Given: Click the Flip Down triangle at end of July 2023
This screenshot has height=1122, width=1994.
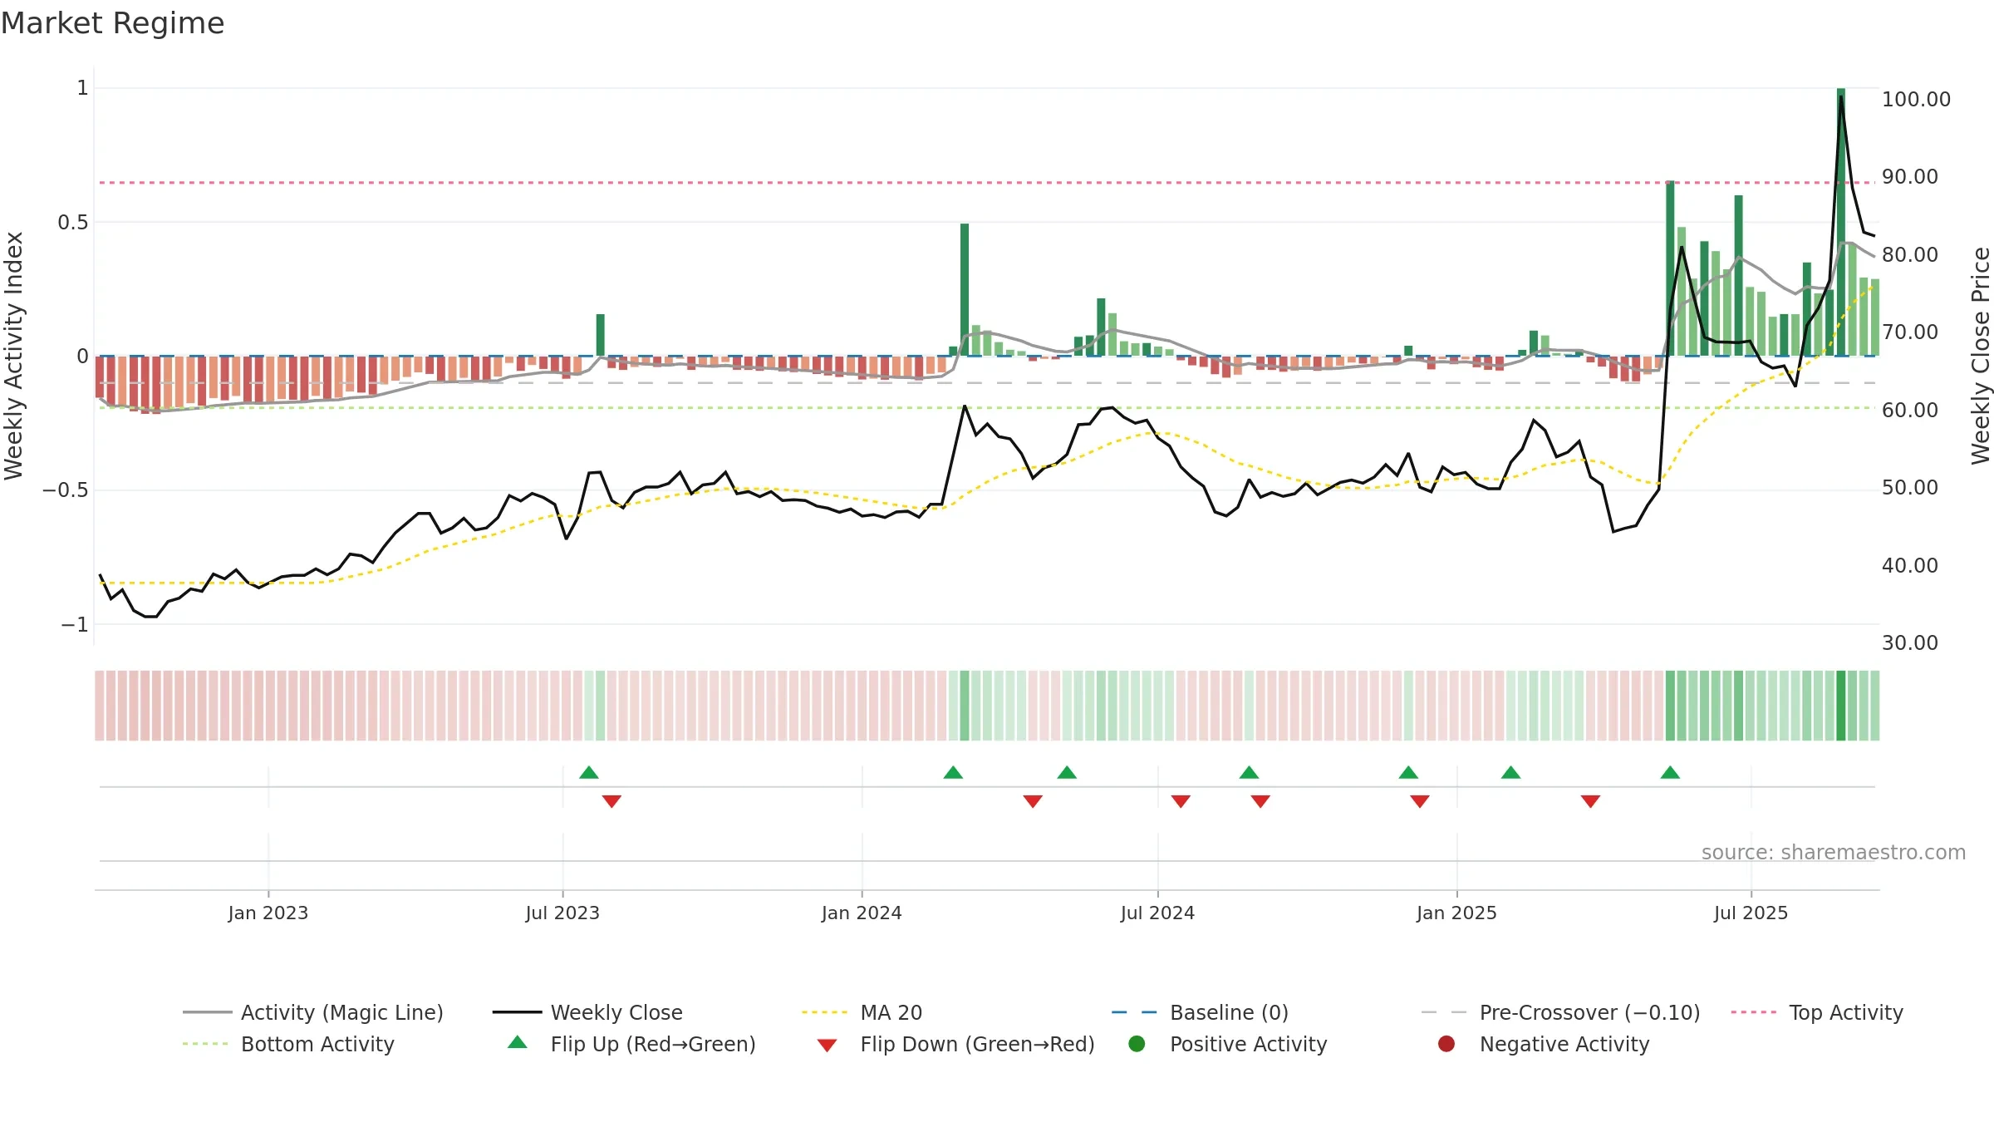Looking at the screenshot, I should pos(611,801).
